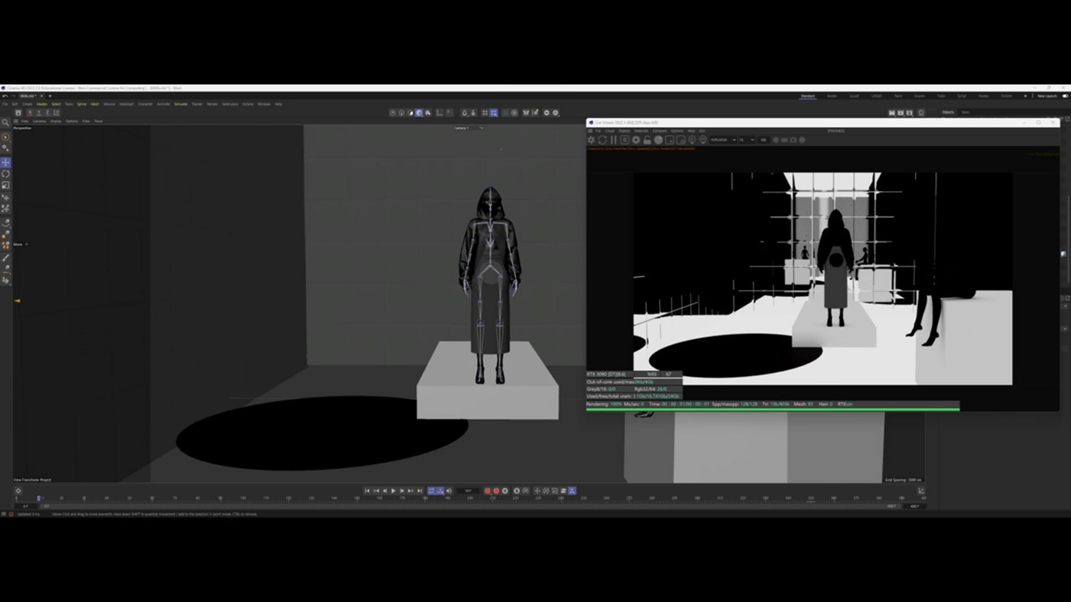
Task: Click the material picker pin icon
Action: pos(703,140)
